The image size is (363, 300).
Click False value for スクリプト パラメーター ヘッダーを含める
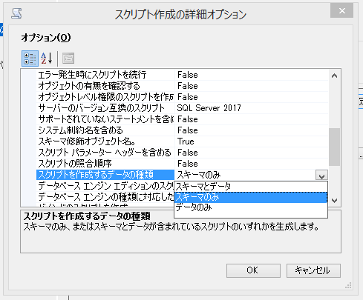click(x=188, y=153)
